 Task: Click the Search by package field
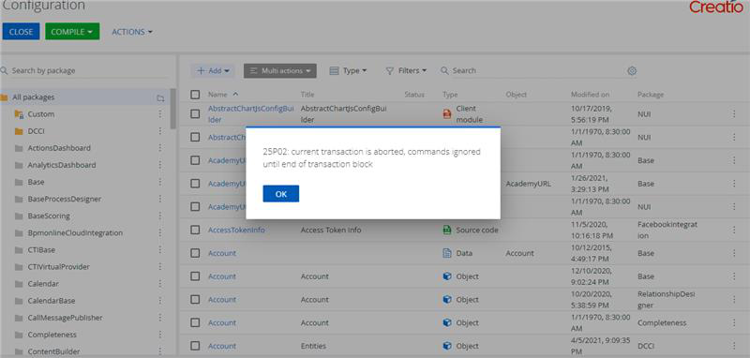(86, 70)
